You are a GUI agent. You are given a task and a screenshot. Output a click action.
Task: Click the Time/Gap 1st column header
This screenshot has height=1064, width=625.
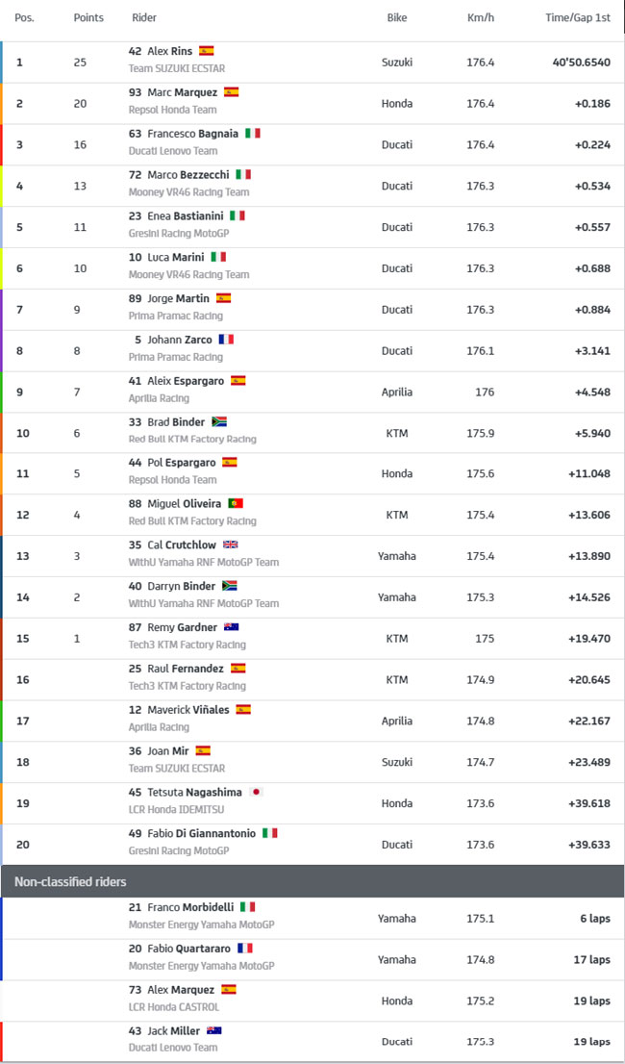pos(578,17)
